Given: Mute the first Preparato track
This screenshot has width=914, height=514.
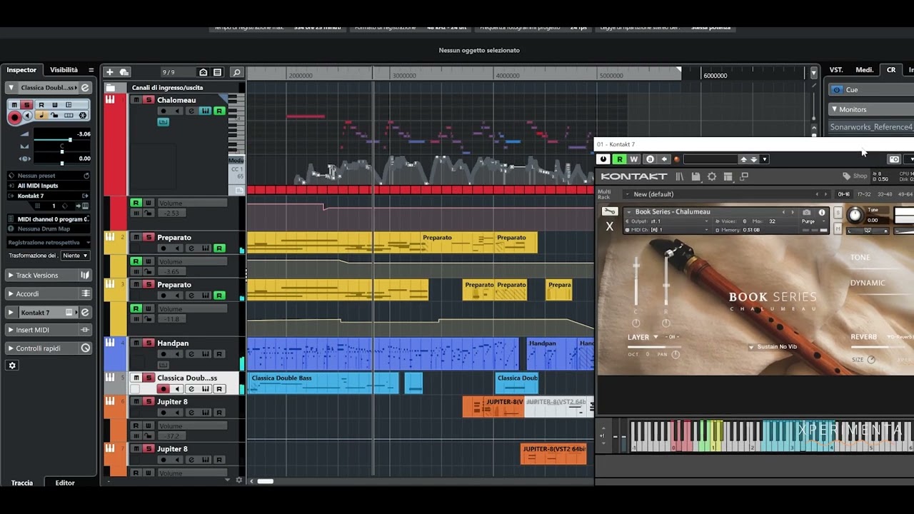Looking at the screenshot, I should coord(136,238).
